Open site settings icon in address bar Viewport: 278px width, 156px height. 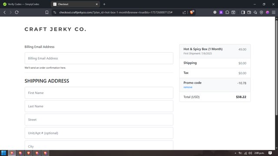click(x=55, y=13)
